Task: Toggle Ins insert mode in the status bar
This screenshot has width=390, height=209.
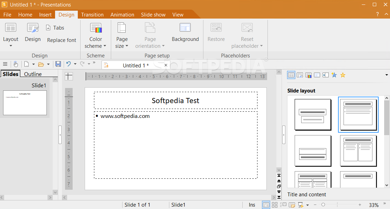Action: tap(252, 205)
